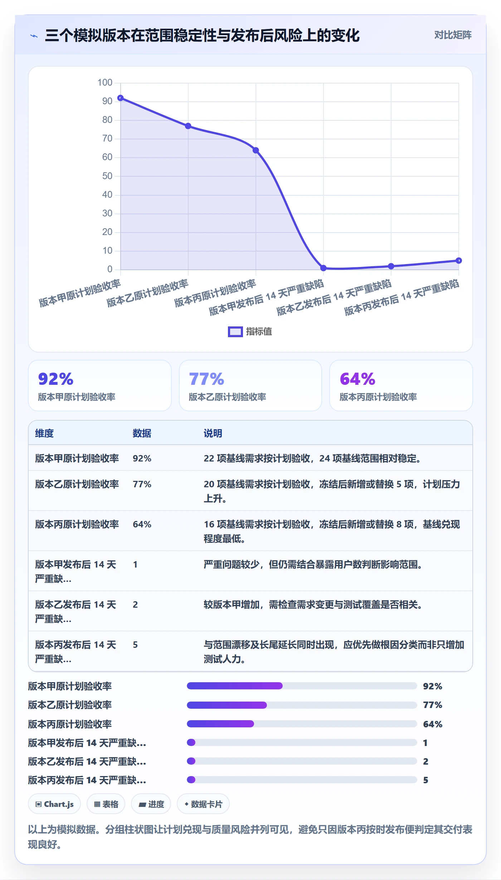Click the description starting 16 项基线需求
Screen dimensions: 501x880
pos(332,531)
